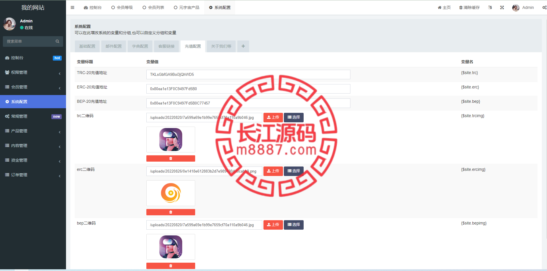Upload a file for bep二维码

pos(273,225)
